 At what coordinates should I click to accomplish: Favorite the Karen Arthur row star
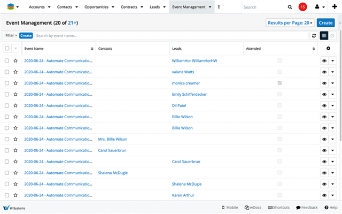coord(15,195)
